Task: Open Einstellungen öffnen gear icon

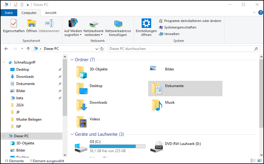Action: coord(146,23)
